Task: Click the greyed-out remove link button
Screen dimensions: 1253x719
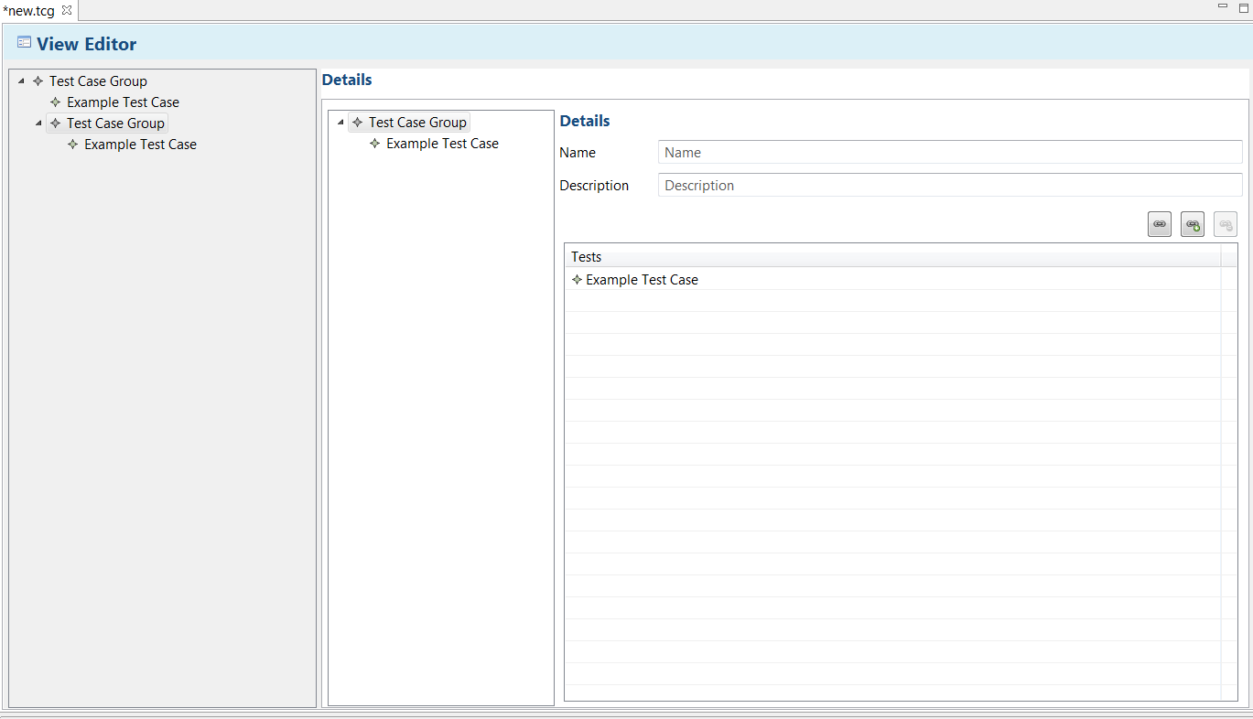Action: pyautogui.click(x=1226, y=224)
